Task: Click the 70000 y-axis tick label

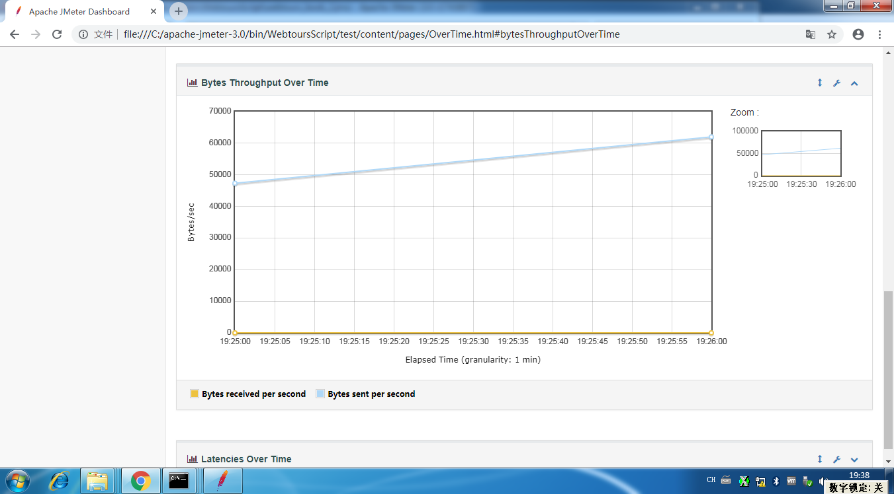Action: (x=219, y=111)
